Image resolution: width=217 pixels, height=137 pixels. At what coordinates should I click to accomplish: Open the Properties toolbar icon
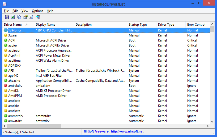[x=25, y=17]
